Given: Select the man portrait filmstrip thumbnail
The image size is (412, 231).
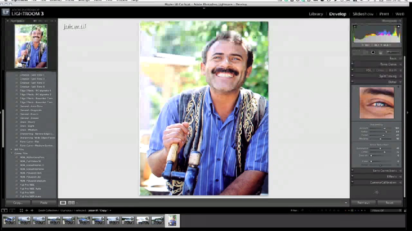Looking at the screenshot, I should tap(172, 220).
